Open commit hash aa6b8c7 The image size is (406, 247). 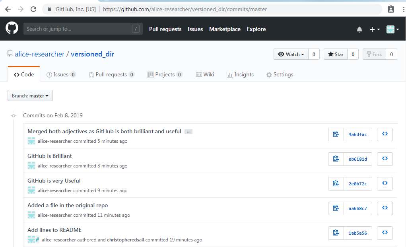tap(357, 208)
